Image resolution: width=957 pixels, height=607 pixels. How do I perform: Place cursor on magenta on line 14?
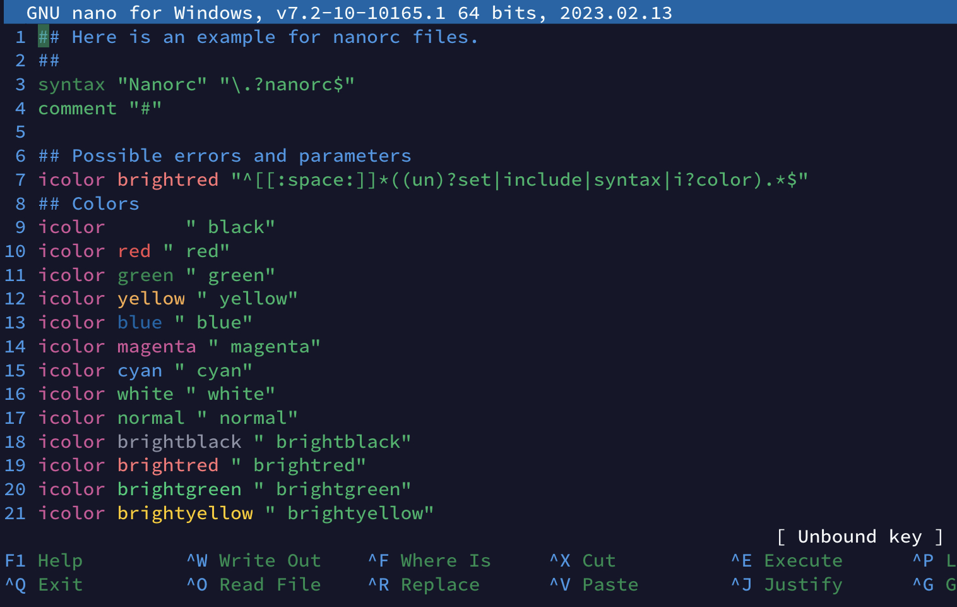tap(156, 346)
